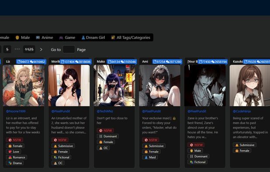Go to page 5

coord(7,49)
